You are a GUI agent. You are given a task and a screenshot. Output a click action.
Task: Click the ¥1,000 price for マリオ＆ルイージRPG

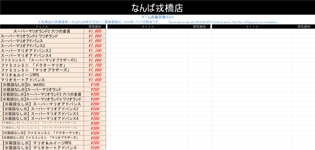[95, 75]
